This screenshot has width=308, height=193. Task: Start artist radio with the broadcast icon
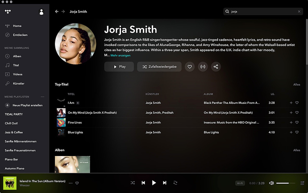click(203, 67)
